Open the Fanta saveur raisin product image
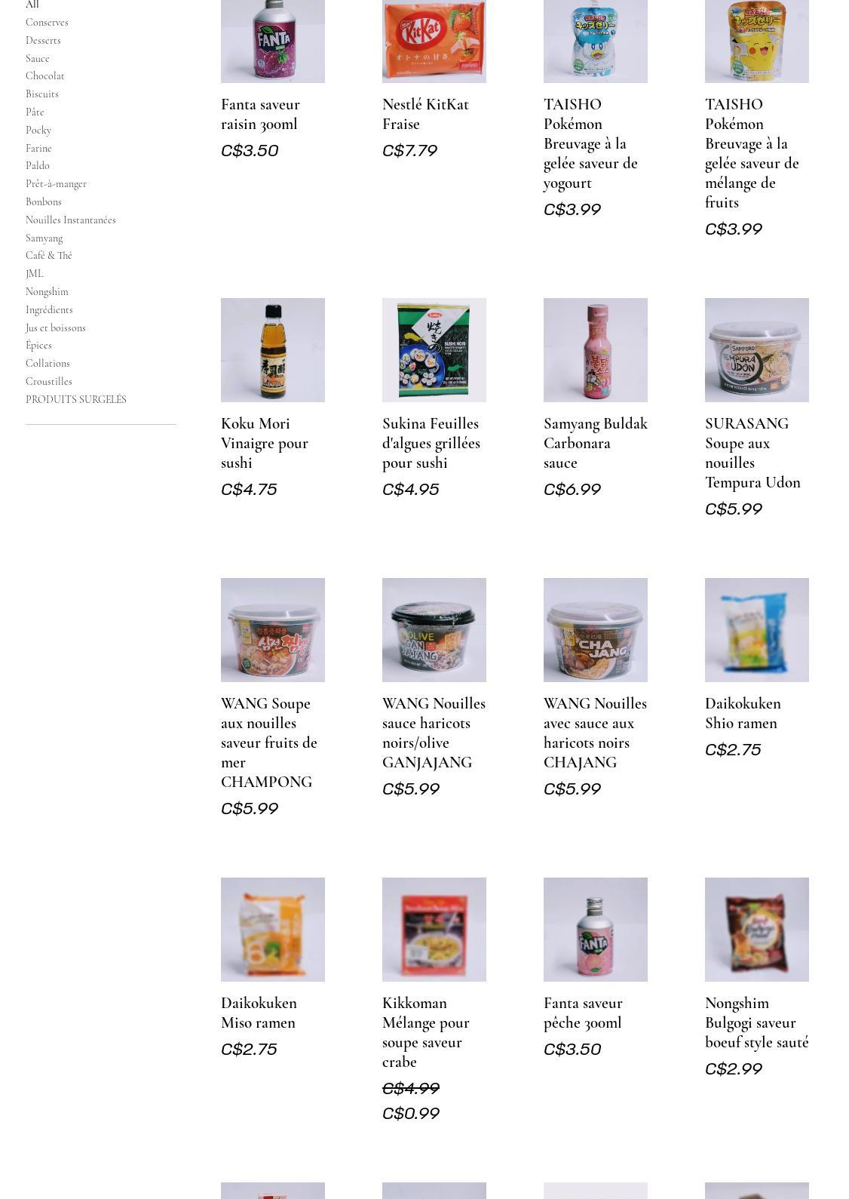This screenshot has height=1199, width=849. [x=272, y=41]
